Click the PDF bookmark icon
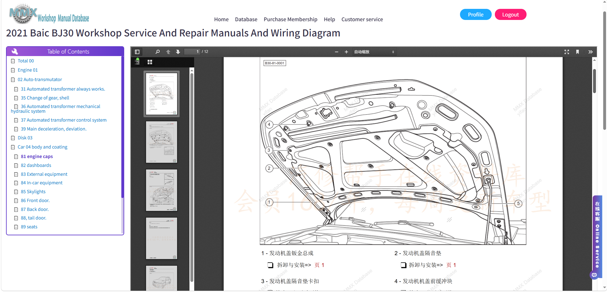 (x=578, y=52)
